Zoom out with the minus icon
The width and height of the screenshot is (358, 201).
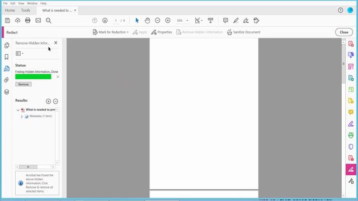[x=158, y=21]
